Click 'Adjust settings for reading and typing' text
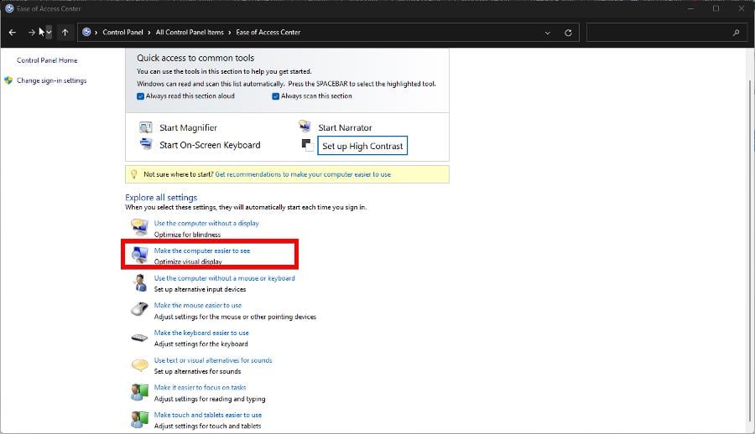Viewport: 755px width, 434px height. coord(210,399)
